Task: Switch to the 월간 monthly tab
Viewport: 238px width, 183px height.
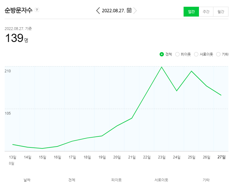Action: tap(221, 12)
